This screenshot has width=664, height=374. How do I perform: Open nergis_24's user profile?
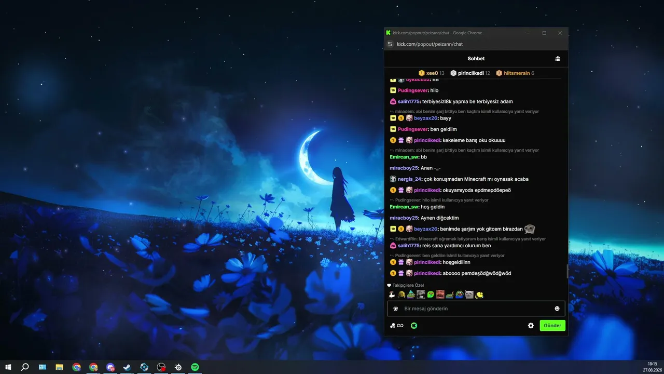[x=410, y=179]
